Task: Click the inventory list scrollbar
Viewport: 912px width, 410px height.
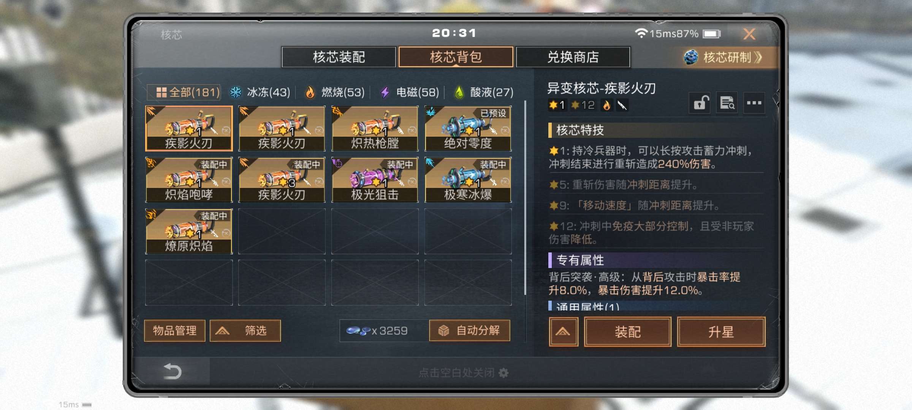Action: (x=525, y=197)
